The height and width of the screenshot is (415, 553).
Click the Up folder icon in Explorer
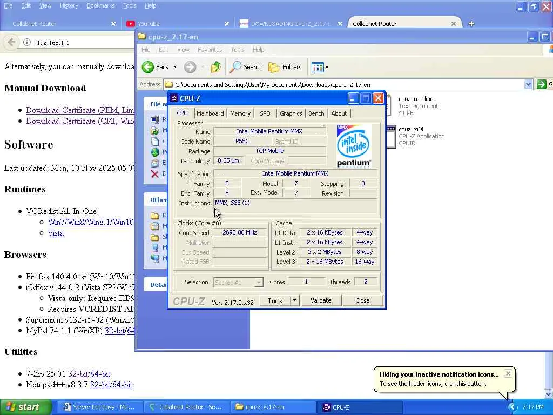click(x=216, y=66)
